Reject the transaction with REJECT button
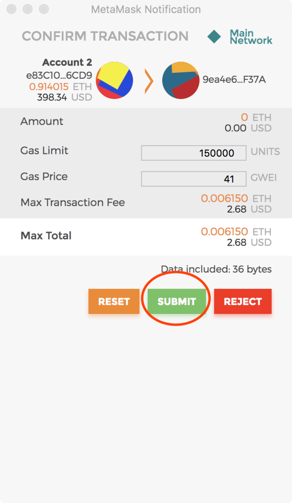 (x=243, y=301)
